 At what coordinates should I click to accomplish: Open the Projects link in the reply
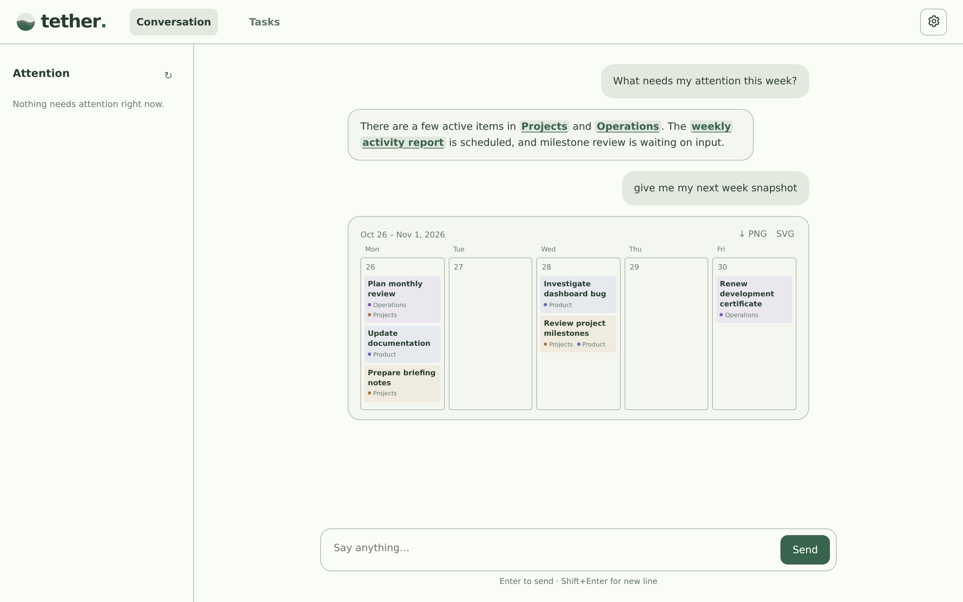pyautogui.click(x=544, y=127)
